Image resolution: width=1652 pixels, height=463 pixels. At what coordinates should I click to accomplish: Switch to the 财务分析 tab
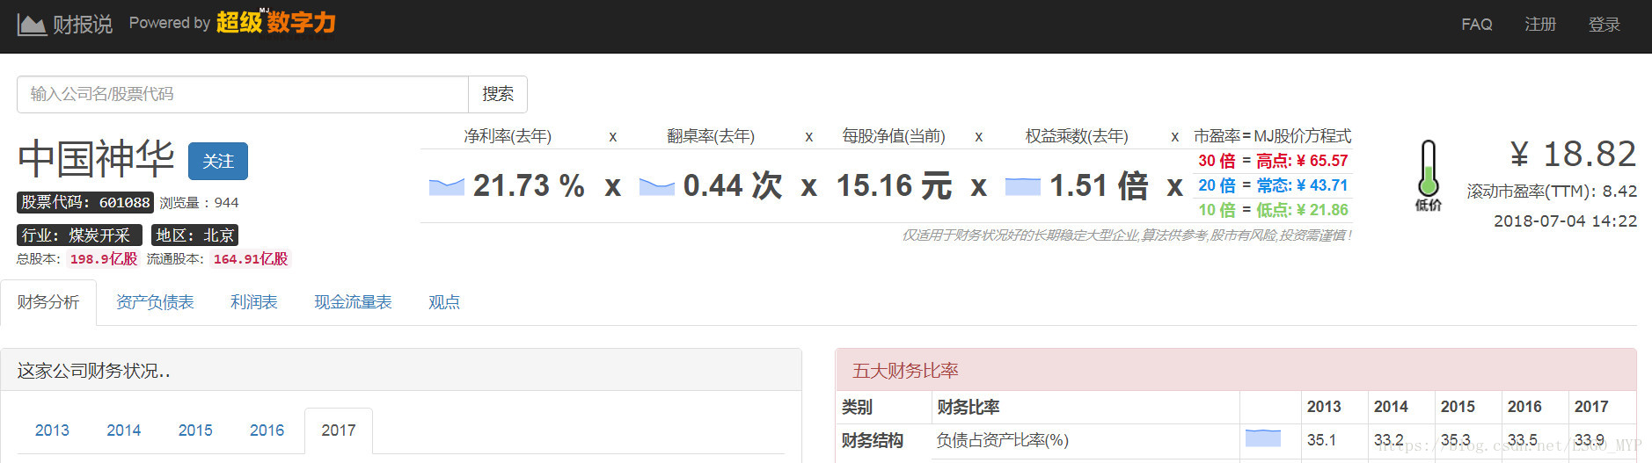tap(48, 302)
